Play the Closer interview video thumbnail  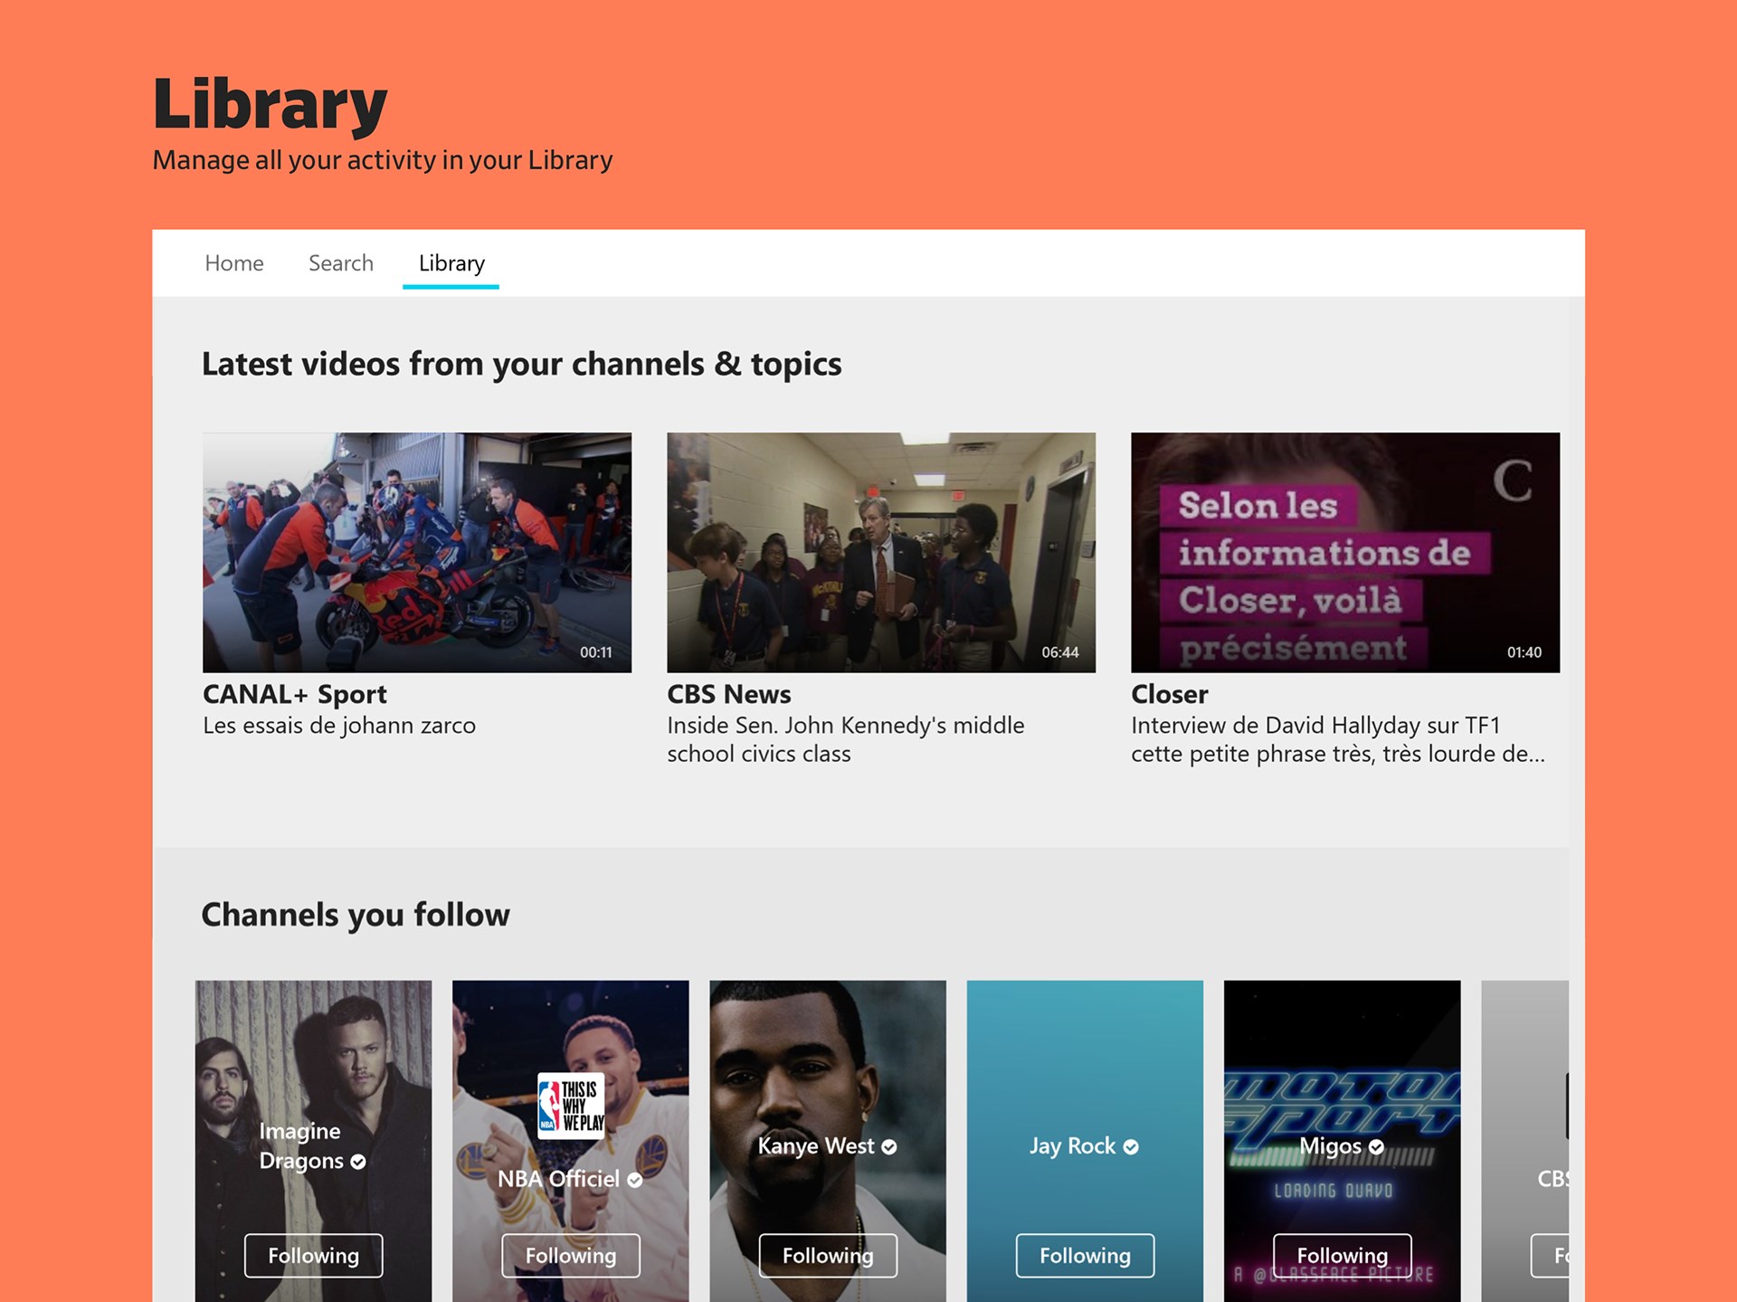1345,552
